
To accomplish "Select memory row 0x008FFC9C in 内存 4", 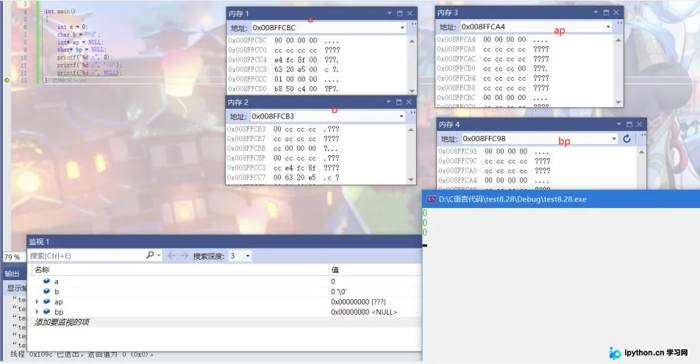I will click(x=494, y=161).
